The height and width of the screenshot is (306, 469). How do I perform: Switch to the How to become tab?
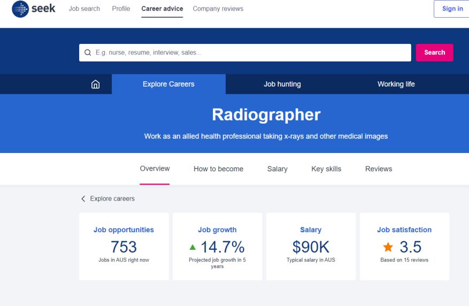[218, 169]
